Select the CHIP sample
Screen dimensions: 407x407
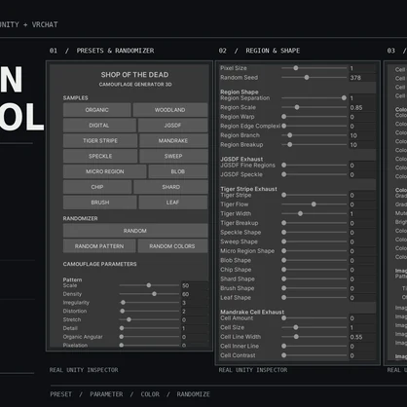pos(97,187)
